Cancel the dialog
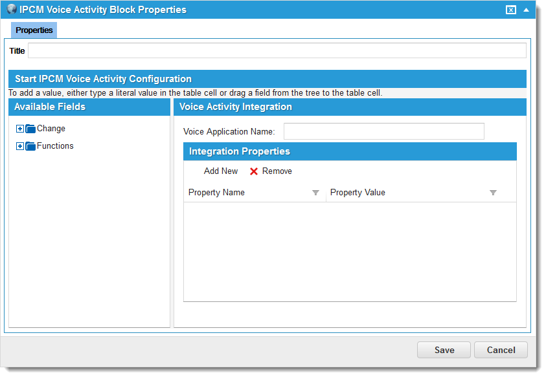The width and height of the screenshot is (546, 377). [501, 350]
